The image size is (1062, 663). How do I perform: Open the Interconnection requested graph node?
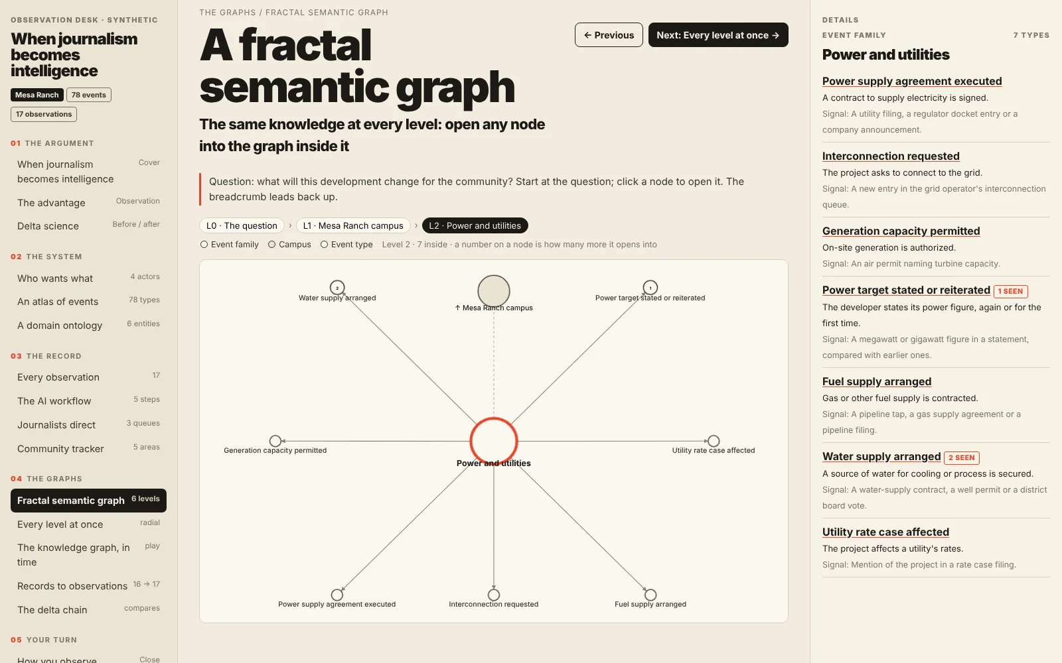pos(494,595)
